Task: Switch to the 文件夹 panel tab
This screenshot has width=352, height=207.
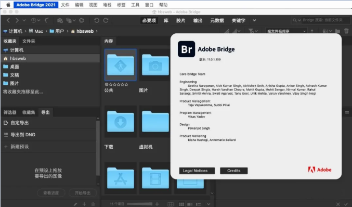Action: (29, 41)
